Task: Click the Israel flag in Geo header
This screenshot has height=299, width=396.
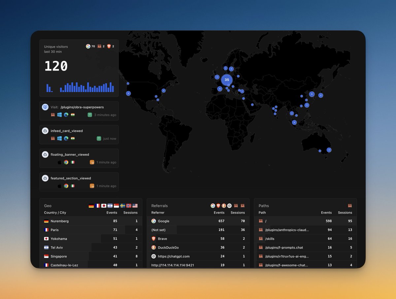Action: (110, 206)
